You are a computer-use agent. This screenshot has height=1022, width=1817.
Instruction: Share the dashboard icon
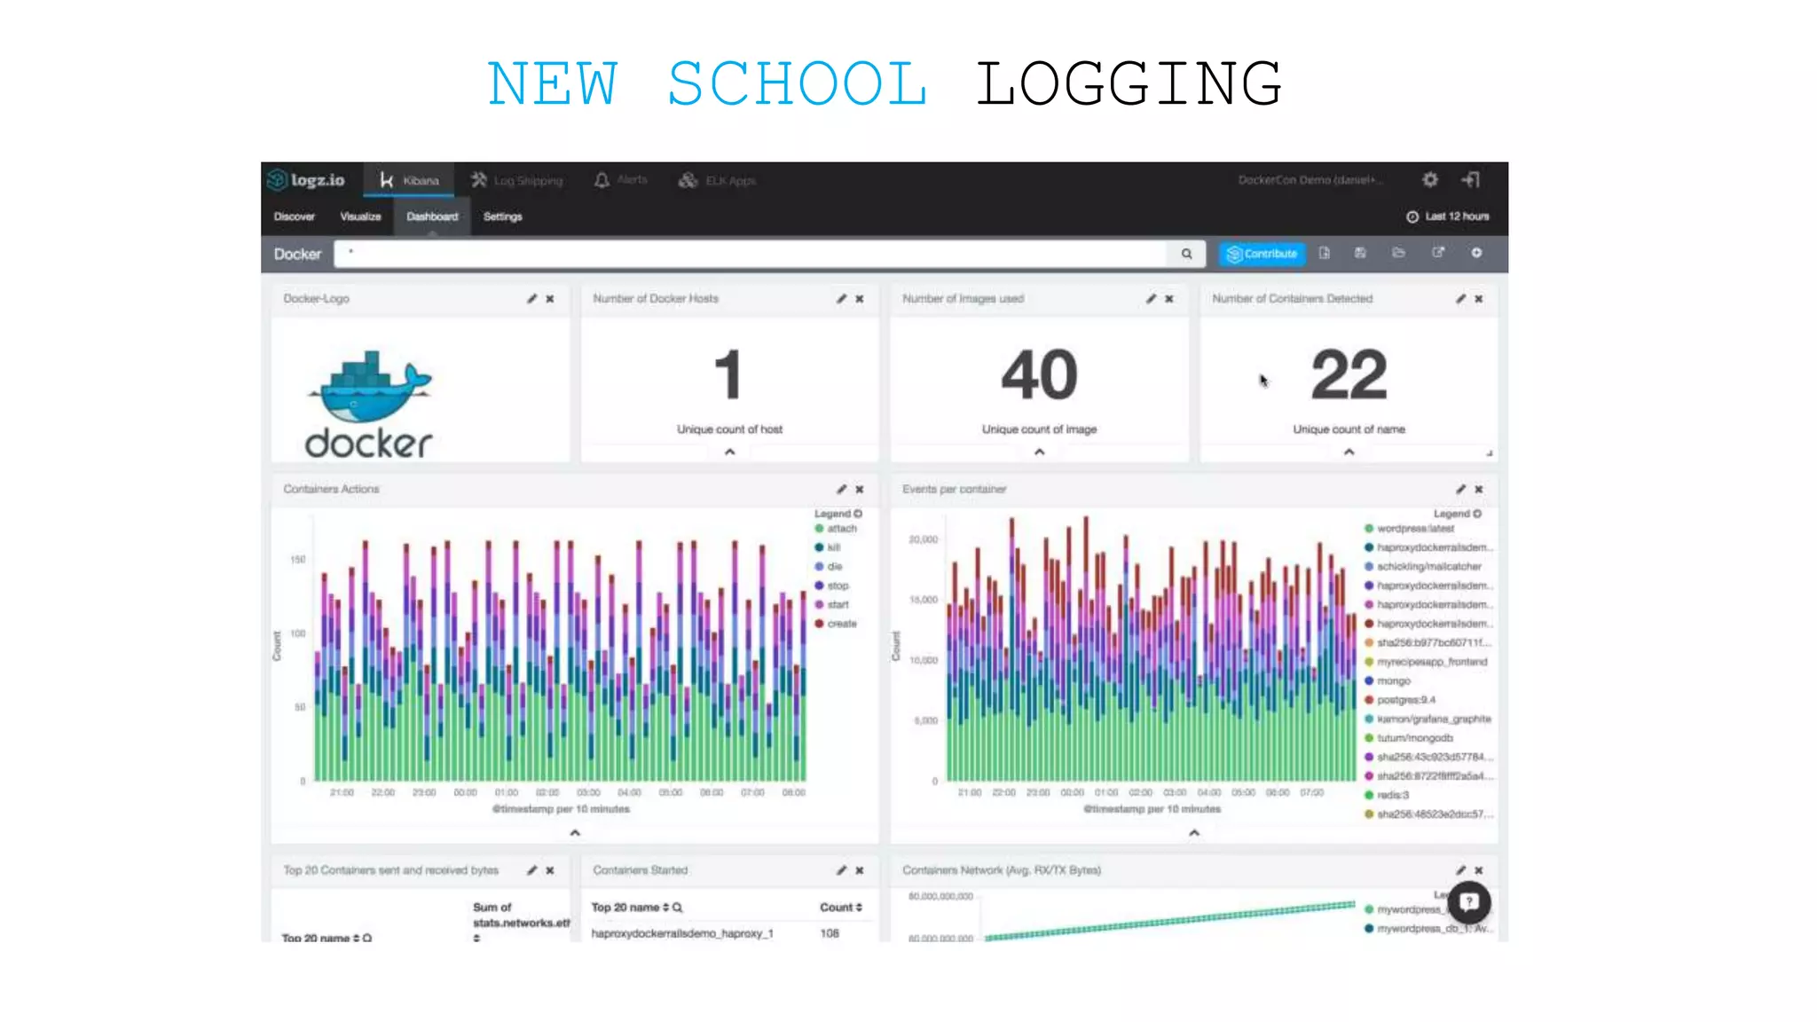point(1437,253)
